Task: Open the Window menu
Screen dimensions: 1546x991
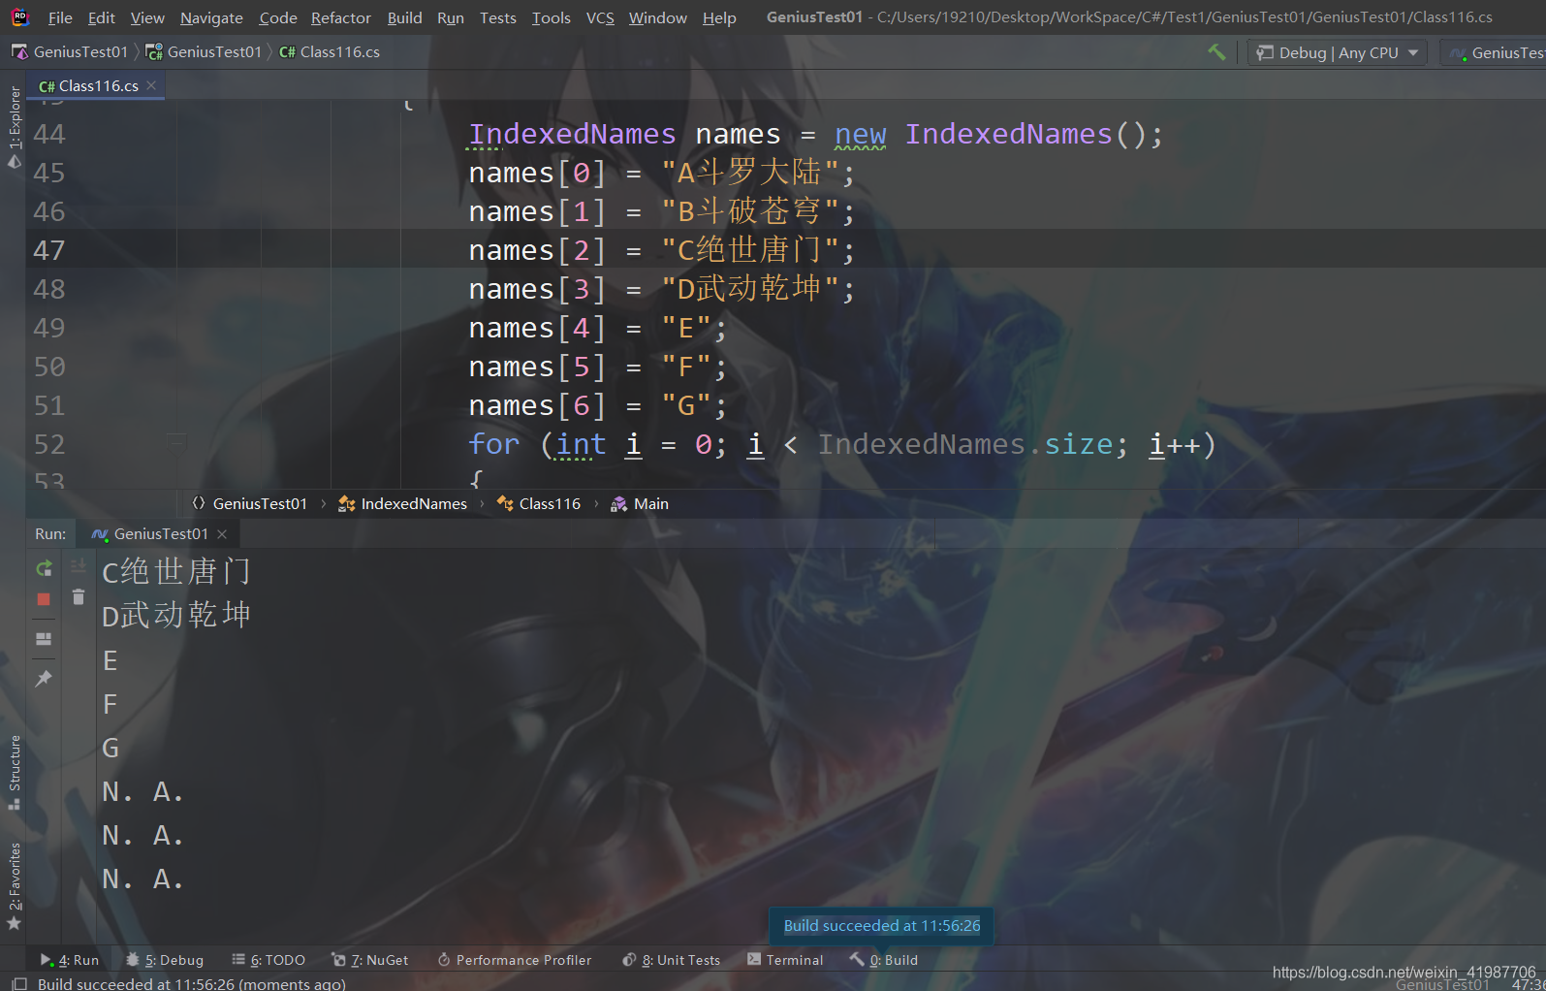Action: [x=658, y=17]
